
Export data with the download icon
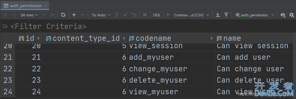[218, 15]
